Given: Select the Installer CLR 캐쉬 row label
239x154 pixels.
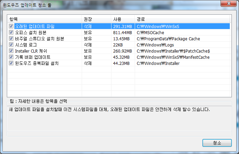Looking at the screenshot, I should 31,51.
